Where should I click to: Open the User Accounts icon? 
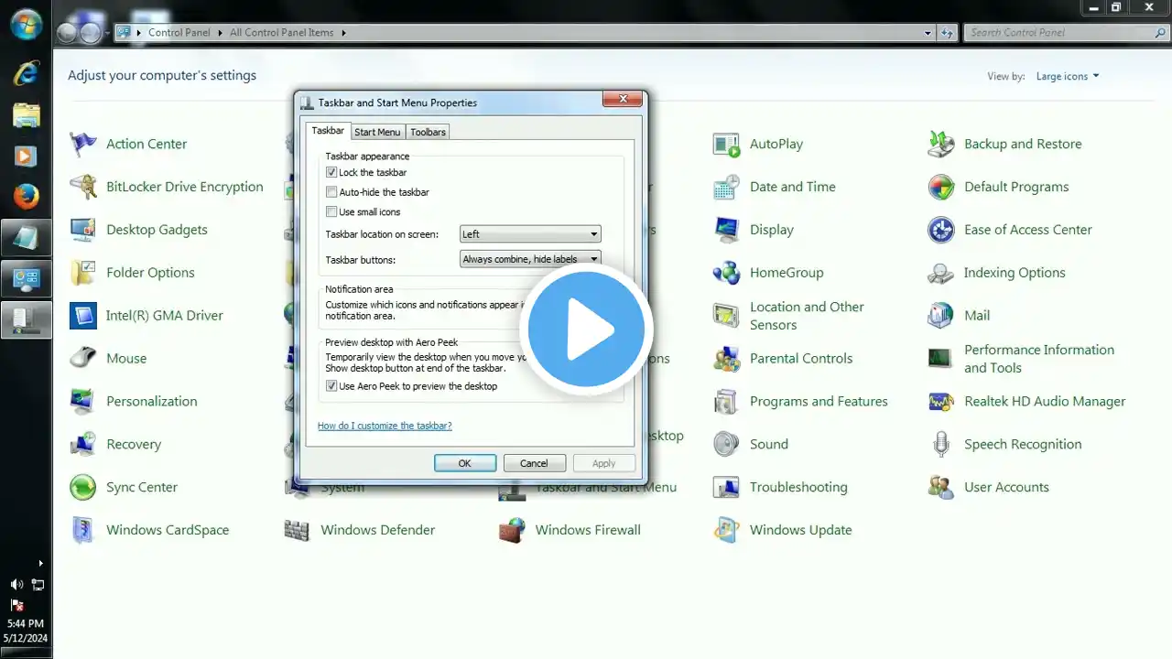pos(940,487)
